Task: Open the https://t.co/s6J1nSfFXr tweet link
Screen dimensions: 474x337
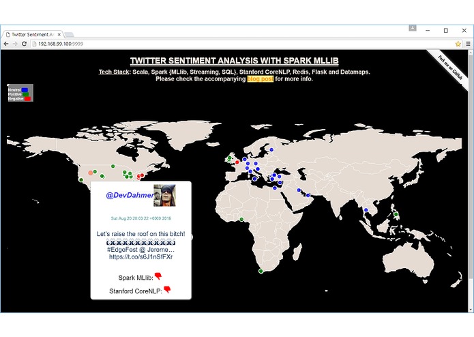Action: pyautogui.click(x=141, y=257)
